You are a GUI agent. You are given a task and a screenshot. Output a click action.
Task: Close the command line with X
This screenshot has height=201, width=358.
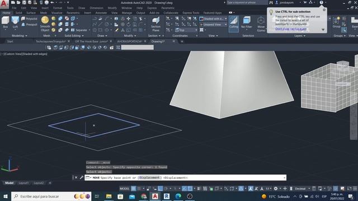pos(76,178)
